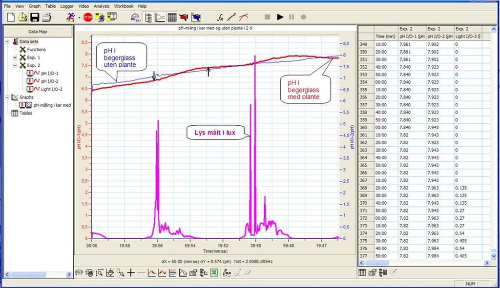Click the green Excel export icon below graph

pos(213,273)
